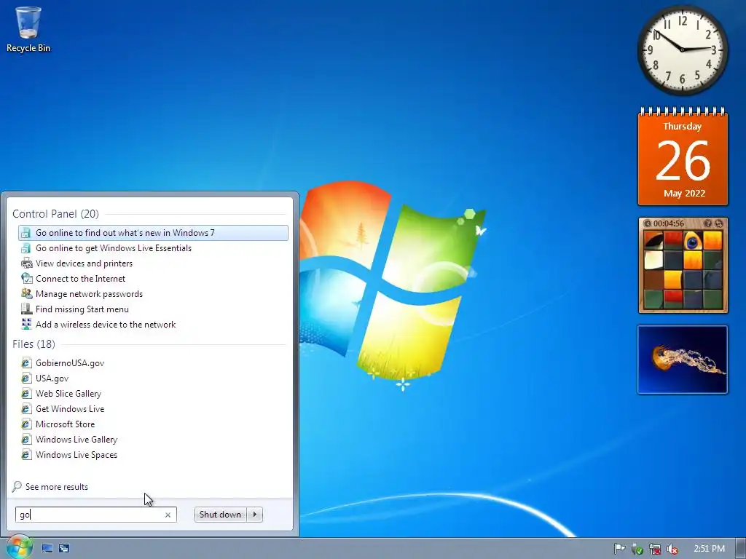746x559 pixels.
Task: Move the white puzzle tile
Action: click(653, 260)
